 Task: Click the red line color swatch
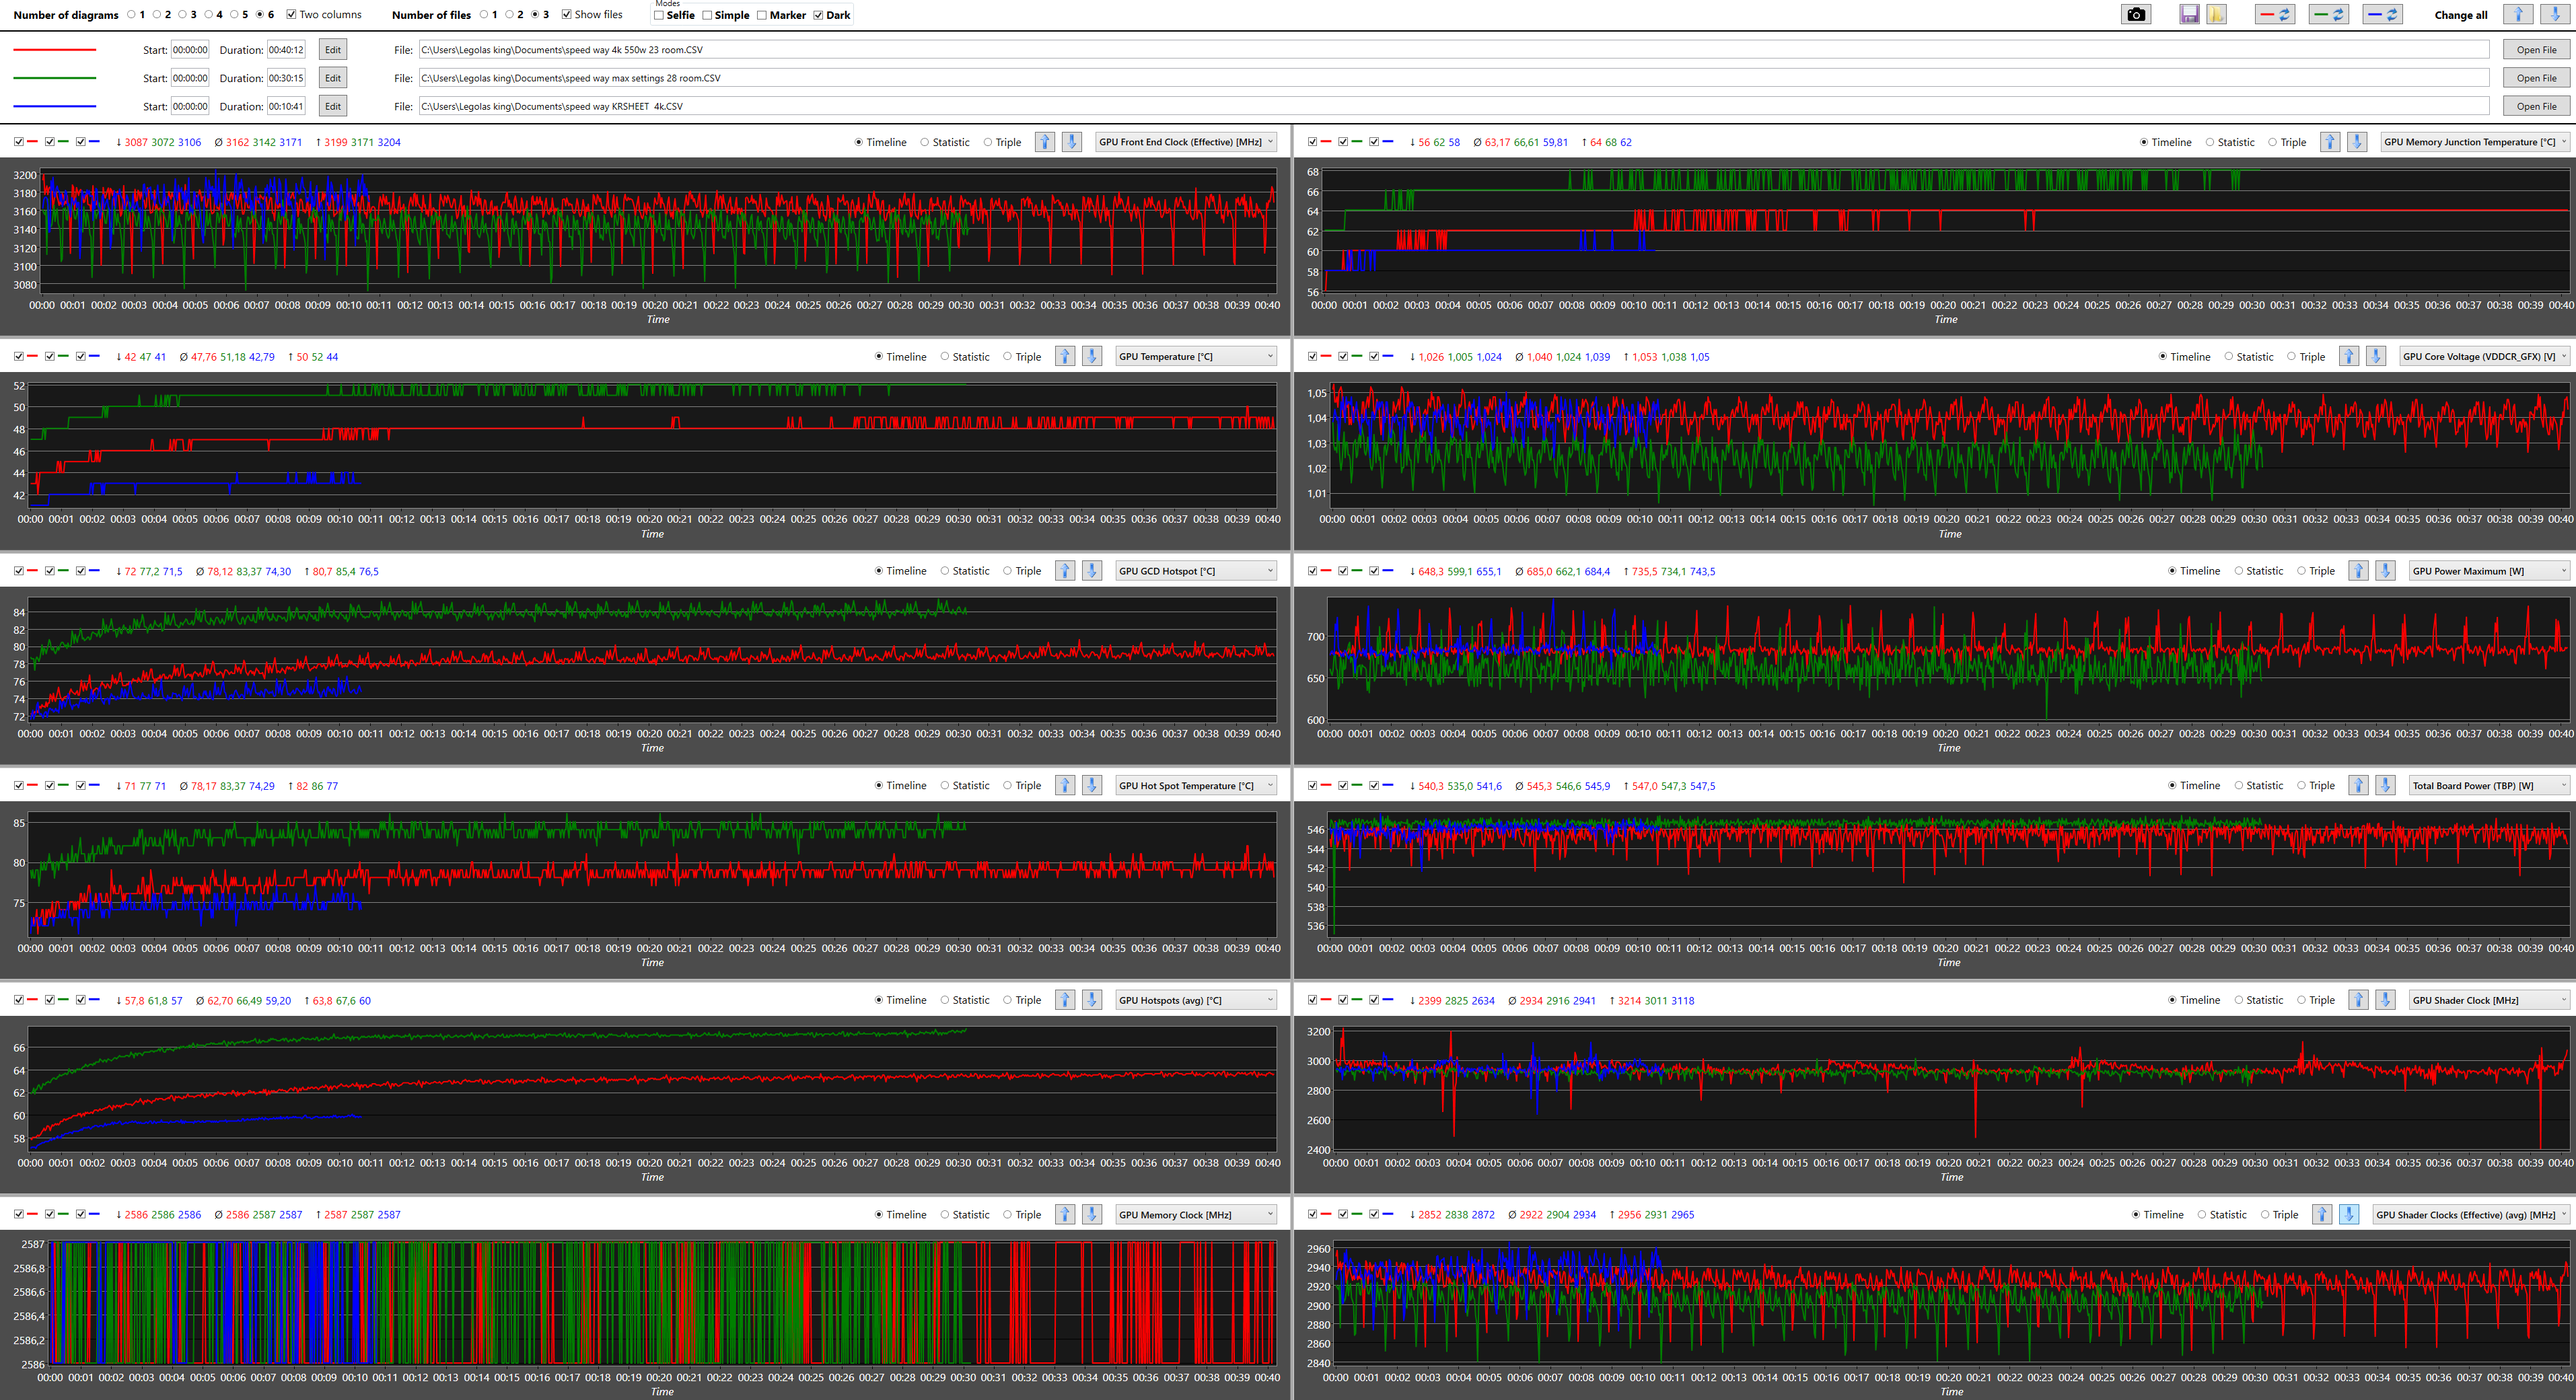coord(55,49)
